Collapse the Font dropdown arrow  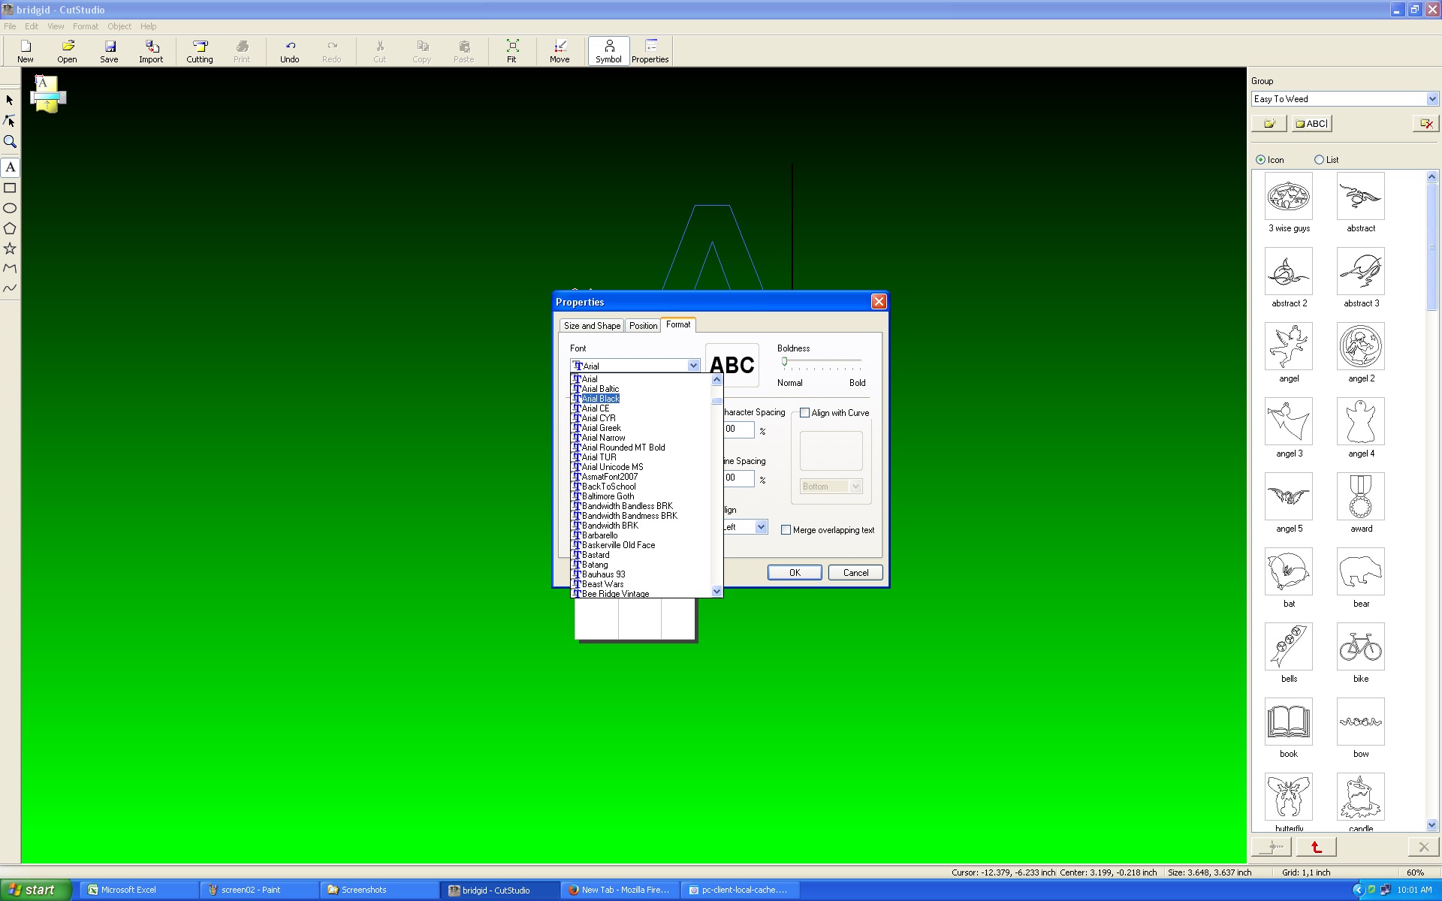[x=693, y=366]
